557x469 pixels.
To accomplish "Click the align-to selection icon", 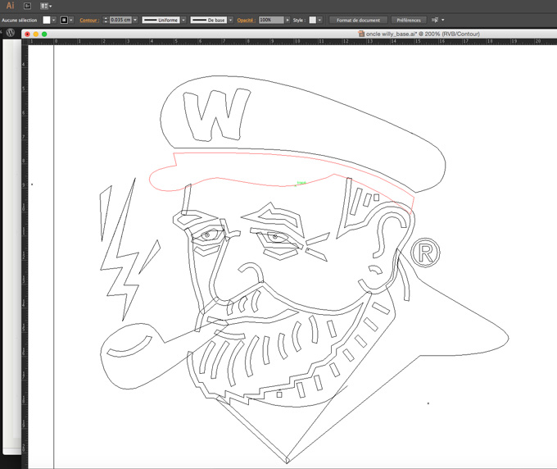I will [434, 20].
